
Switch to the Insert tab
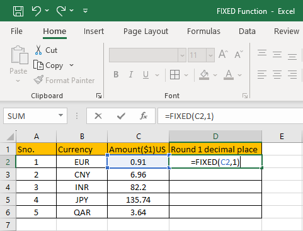pos(94,31)
